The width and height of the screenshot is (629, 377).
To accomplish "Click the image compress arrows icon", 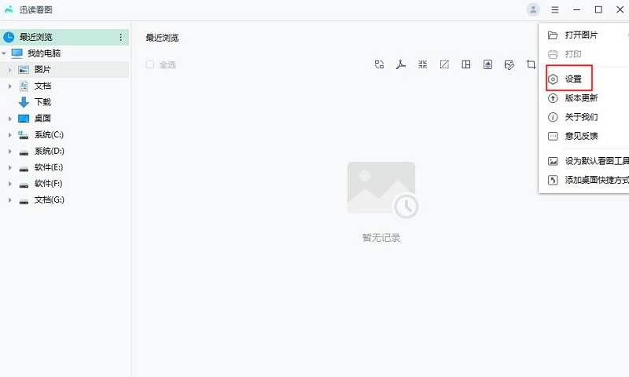I will coord(422,64).
